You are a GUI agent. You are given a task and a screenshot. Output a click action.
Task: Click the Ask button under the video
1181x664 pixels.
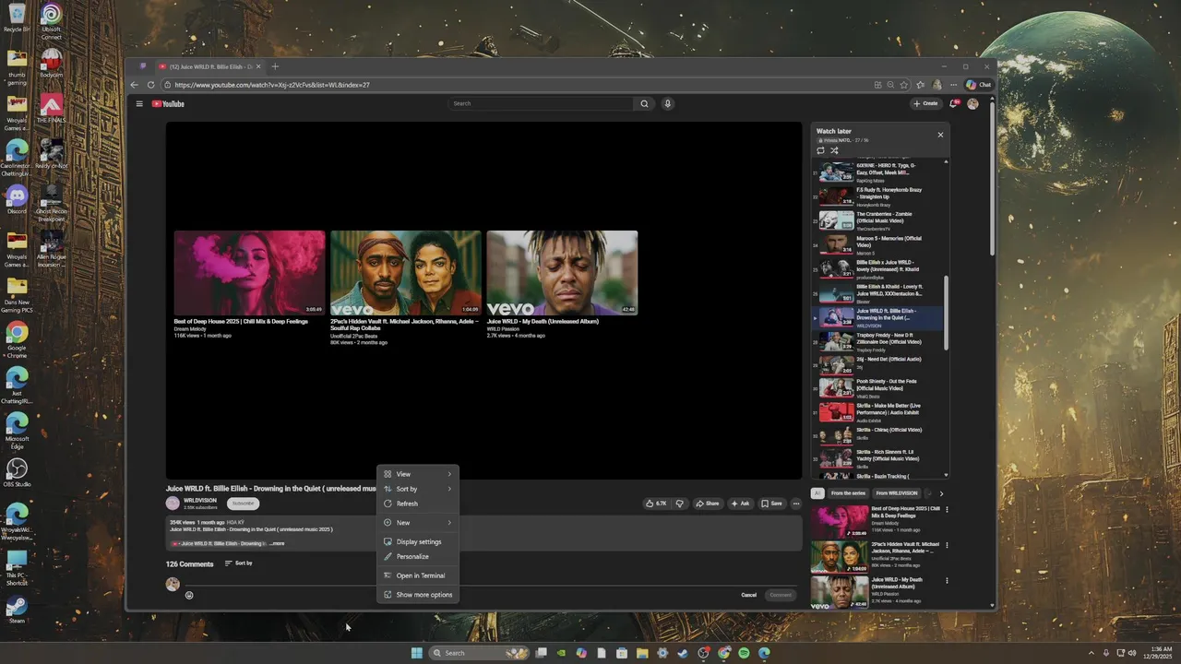pyautogui.click(x=740, y=504)
